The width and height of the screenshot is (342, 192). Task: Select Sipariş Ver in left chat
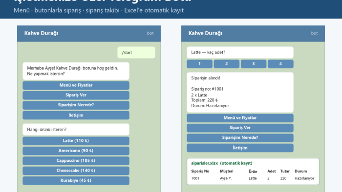click(x=76, y=95)
